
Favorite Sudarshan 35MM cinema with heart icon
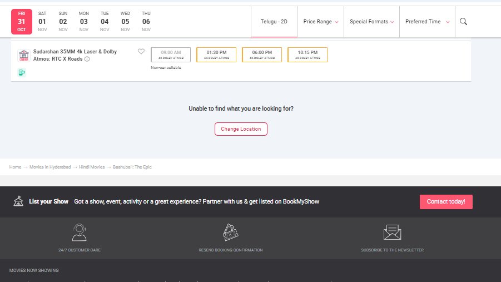[141, 52]
